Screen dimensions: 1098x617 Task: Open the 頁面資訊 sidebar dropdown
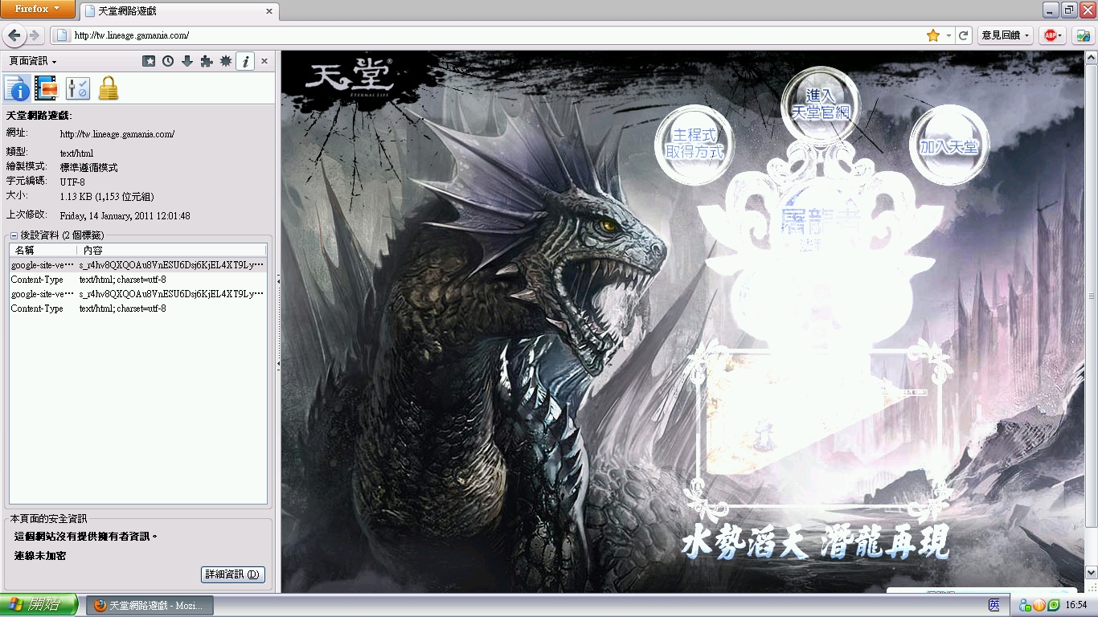pos(32,61)
